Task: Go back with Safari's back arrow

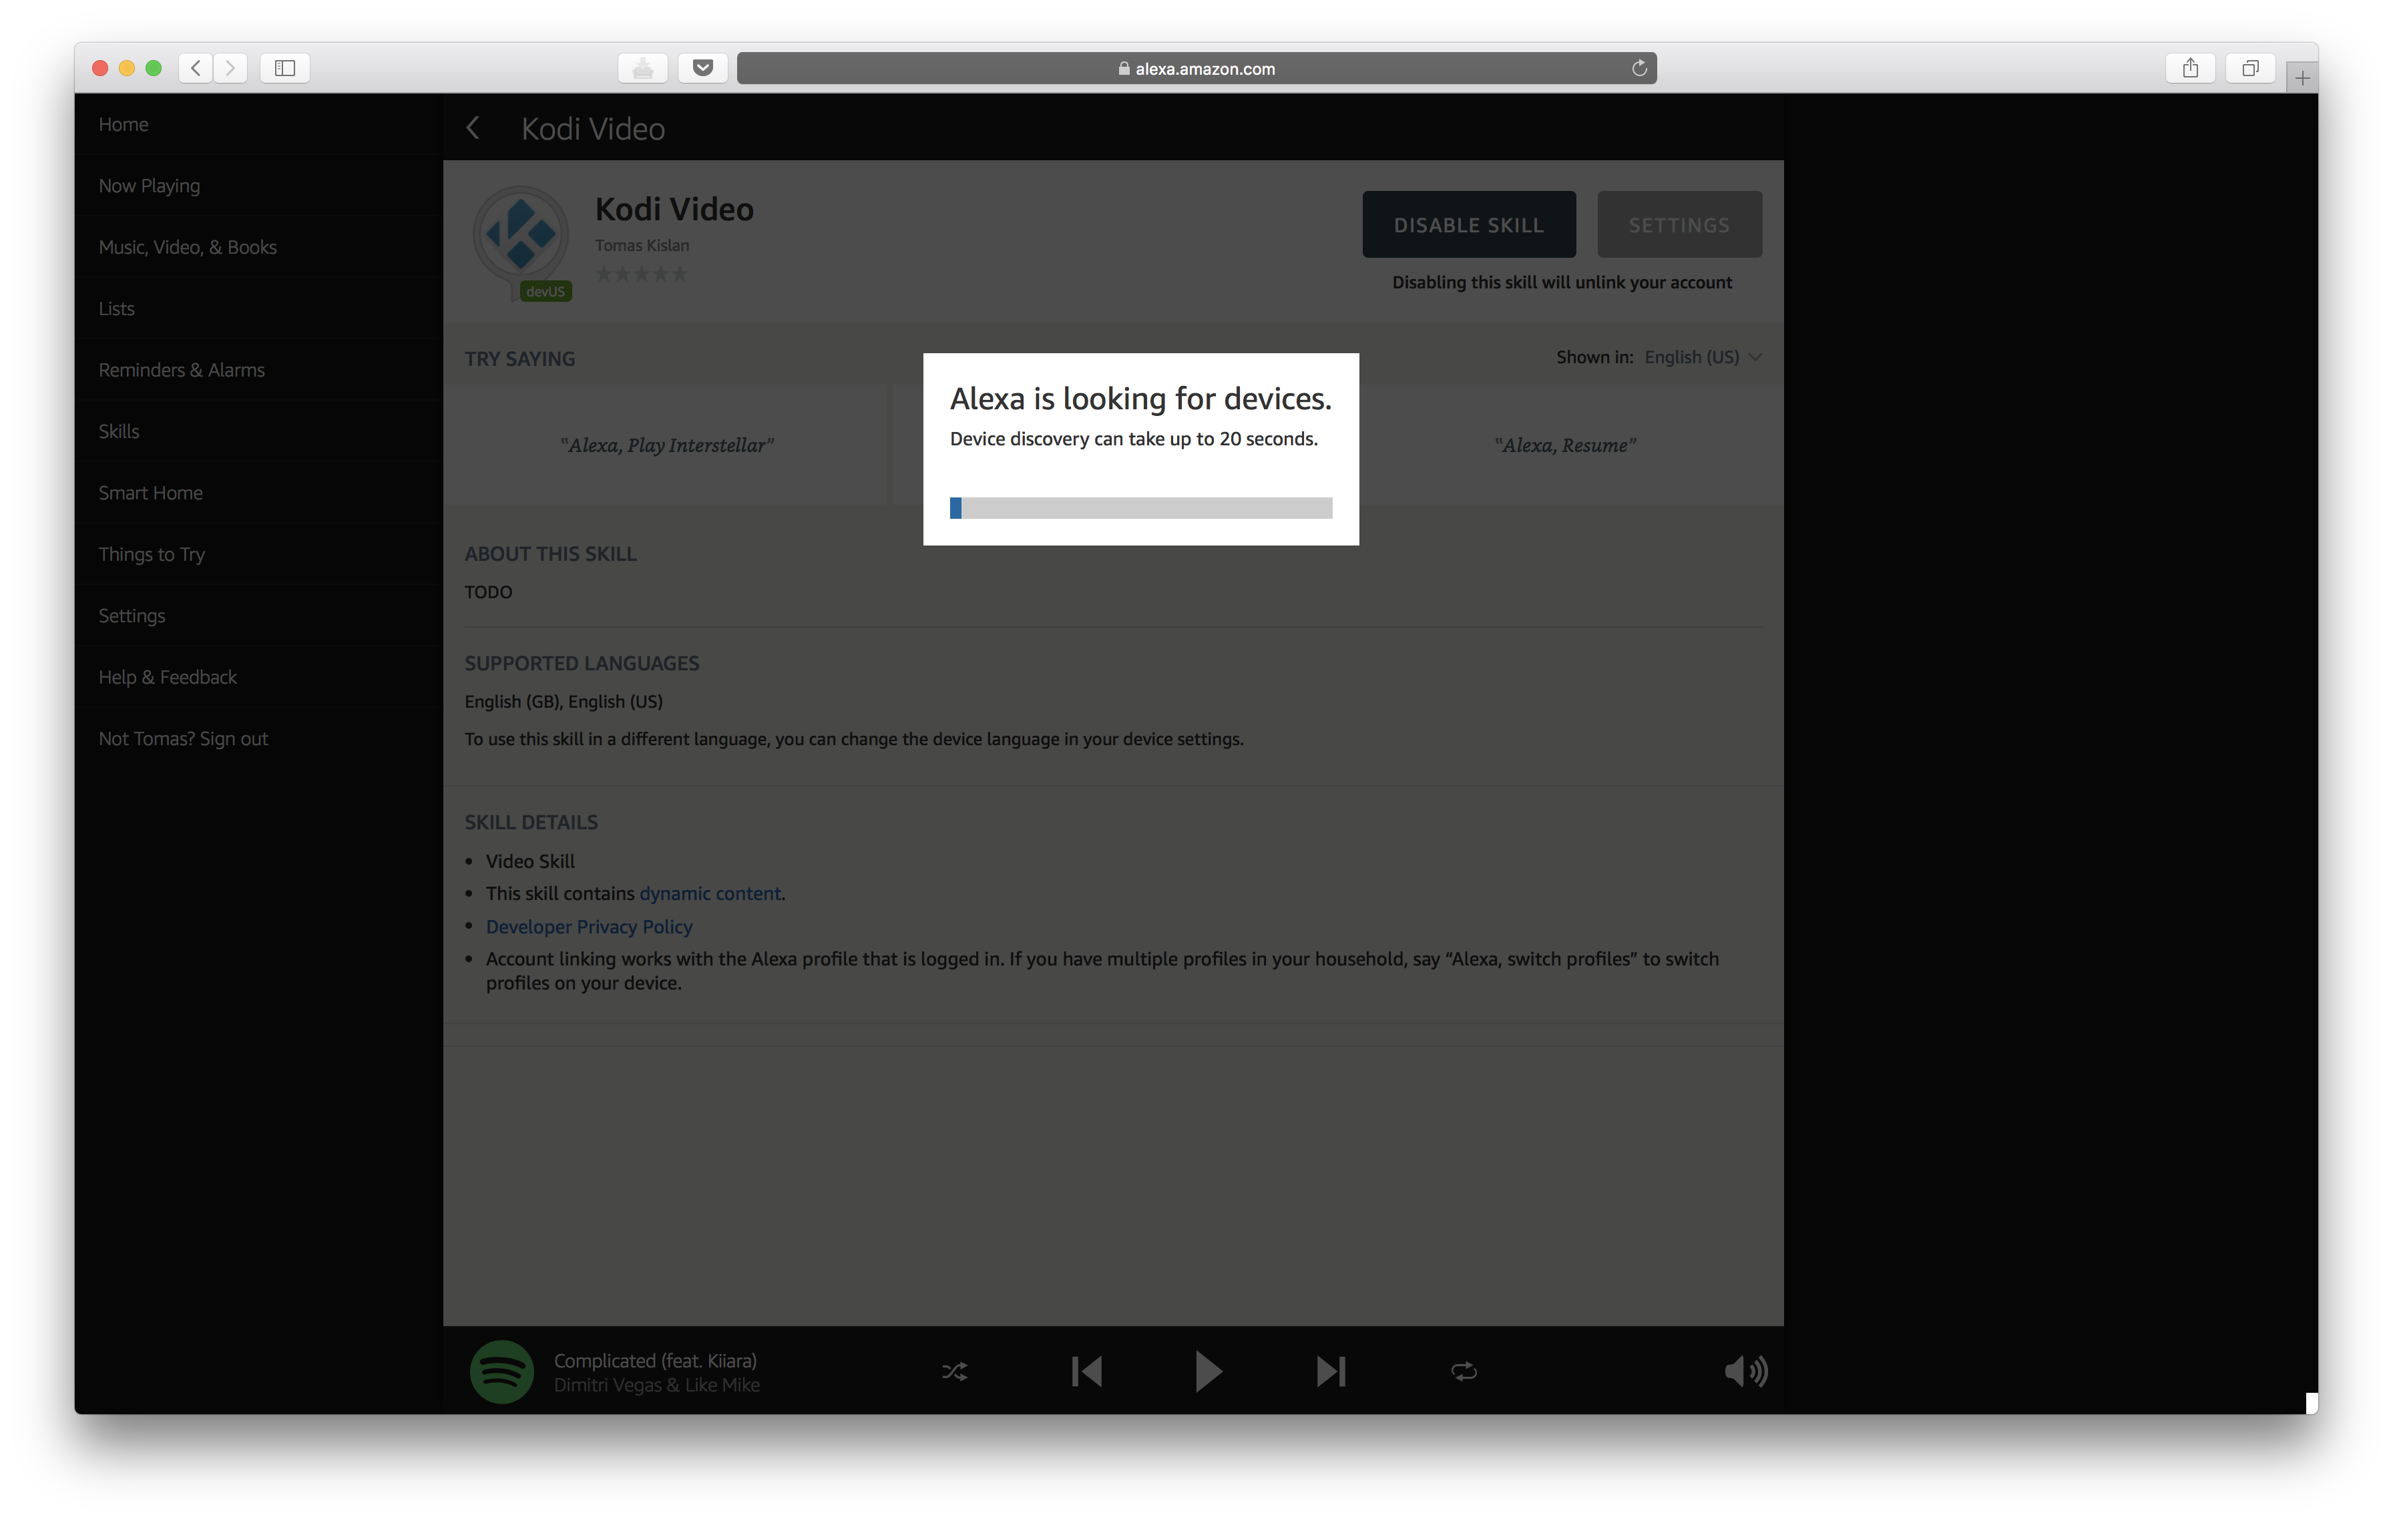Action: (x=196, y=67)
